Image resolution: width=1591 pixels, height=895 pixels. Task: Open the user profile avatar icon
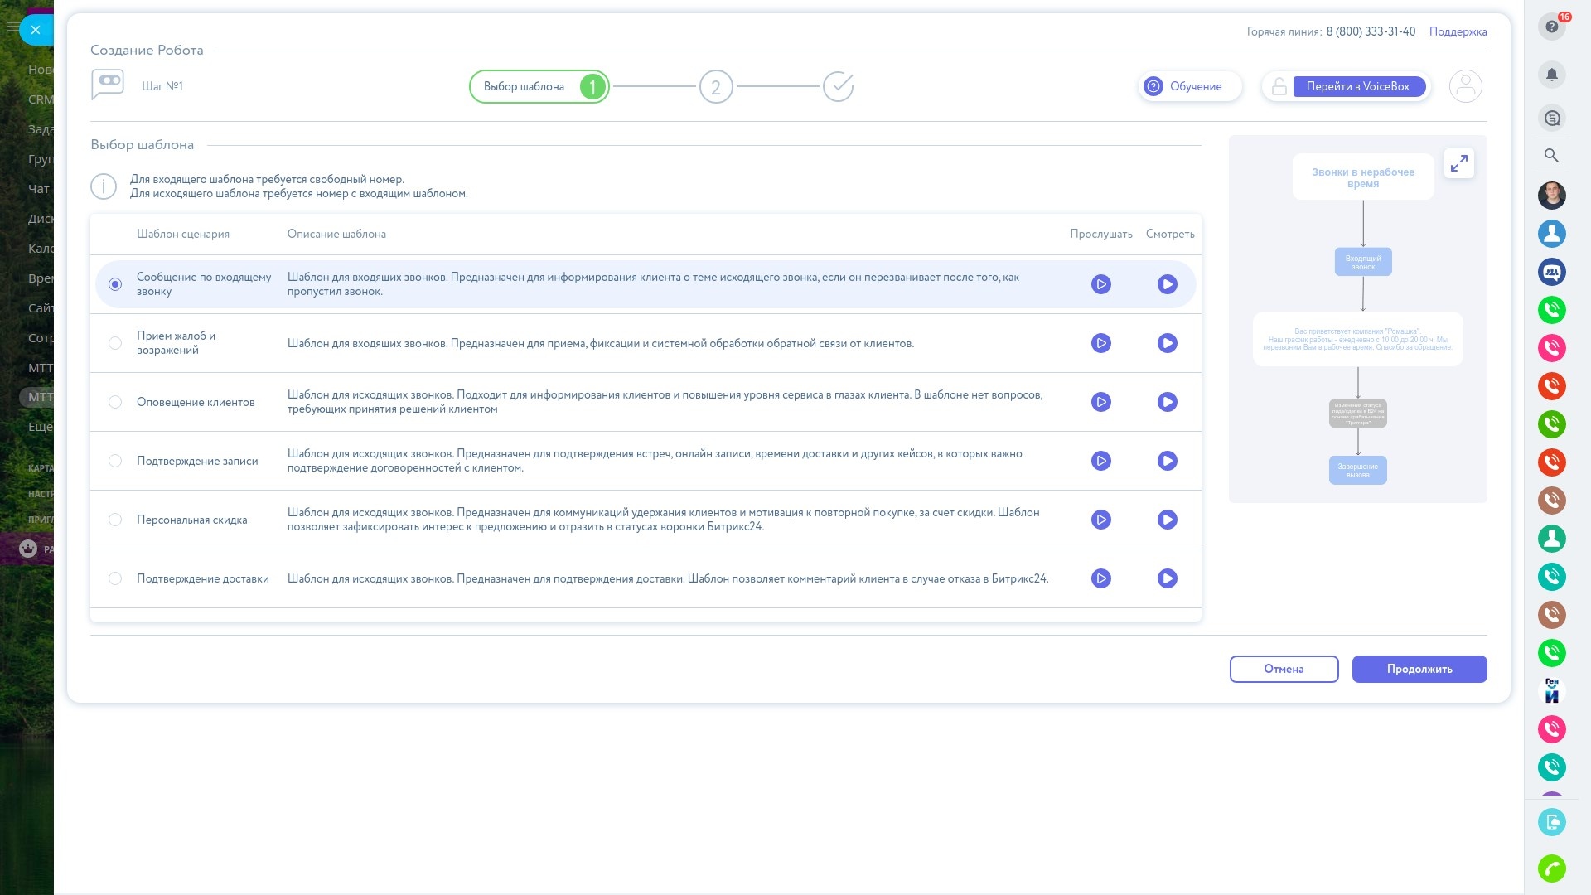point(1465,86)
